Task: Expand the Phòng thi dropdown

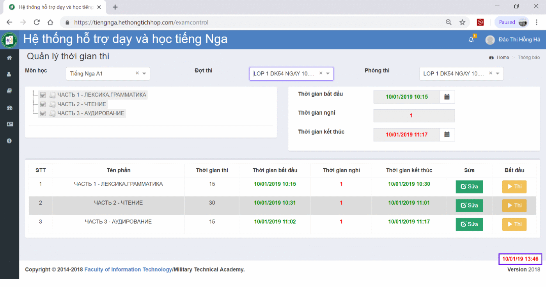Action: point(498,73)
